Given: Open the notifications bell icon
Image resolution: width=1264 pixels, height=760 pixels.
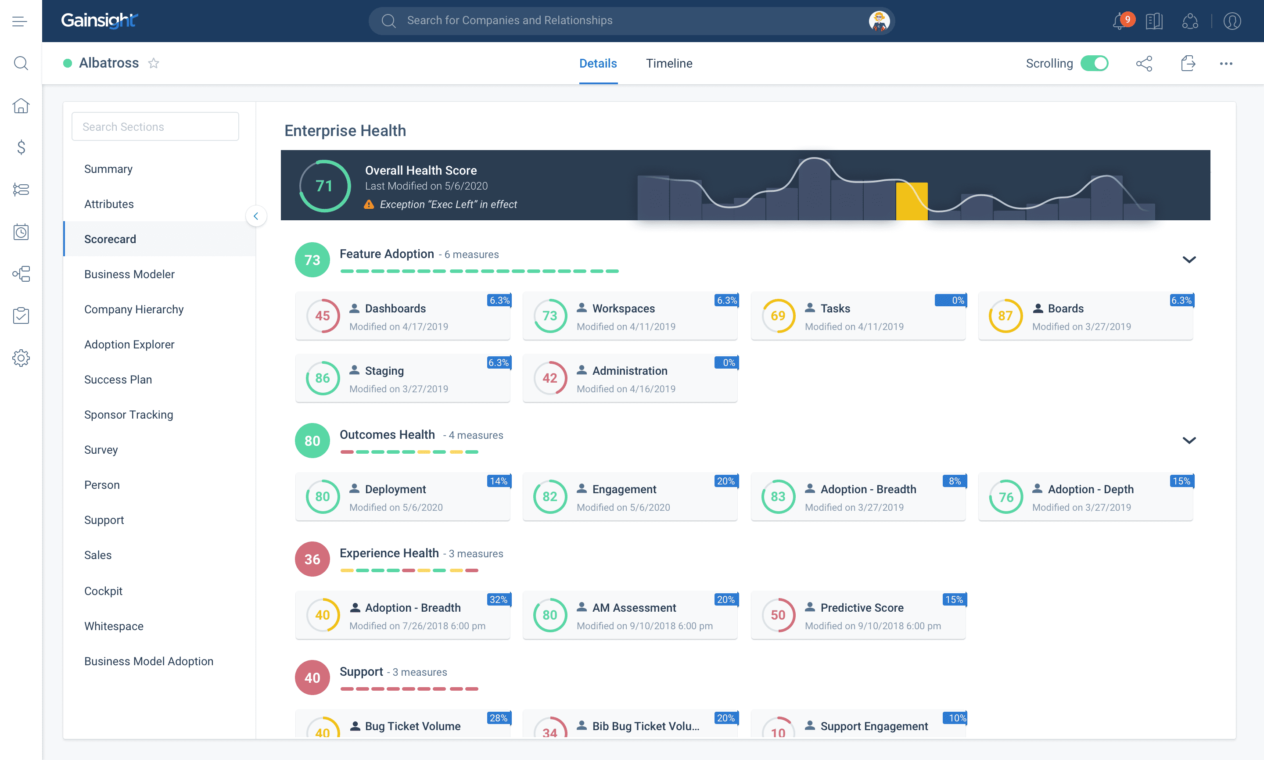Looking at the screenshot, I should (x=1120, y=21).
